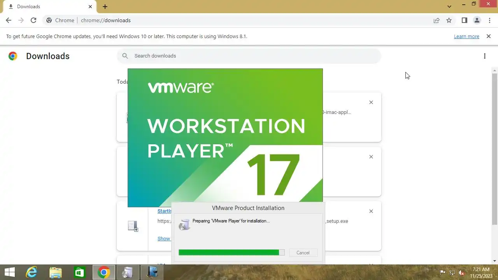Open the Downloads page more actions menu
The width and height of the screenshot is (498, 280).
pos(484,56)
